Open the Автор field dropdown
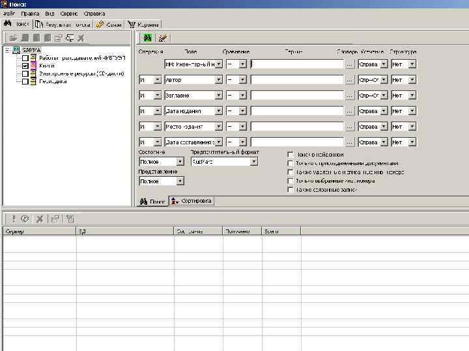The width and height of the screenshot is (469, 351). point(219,80)
